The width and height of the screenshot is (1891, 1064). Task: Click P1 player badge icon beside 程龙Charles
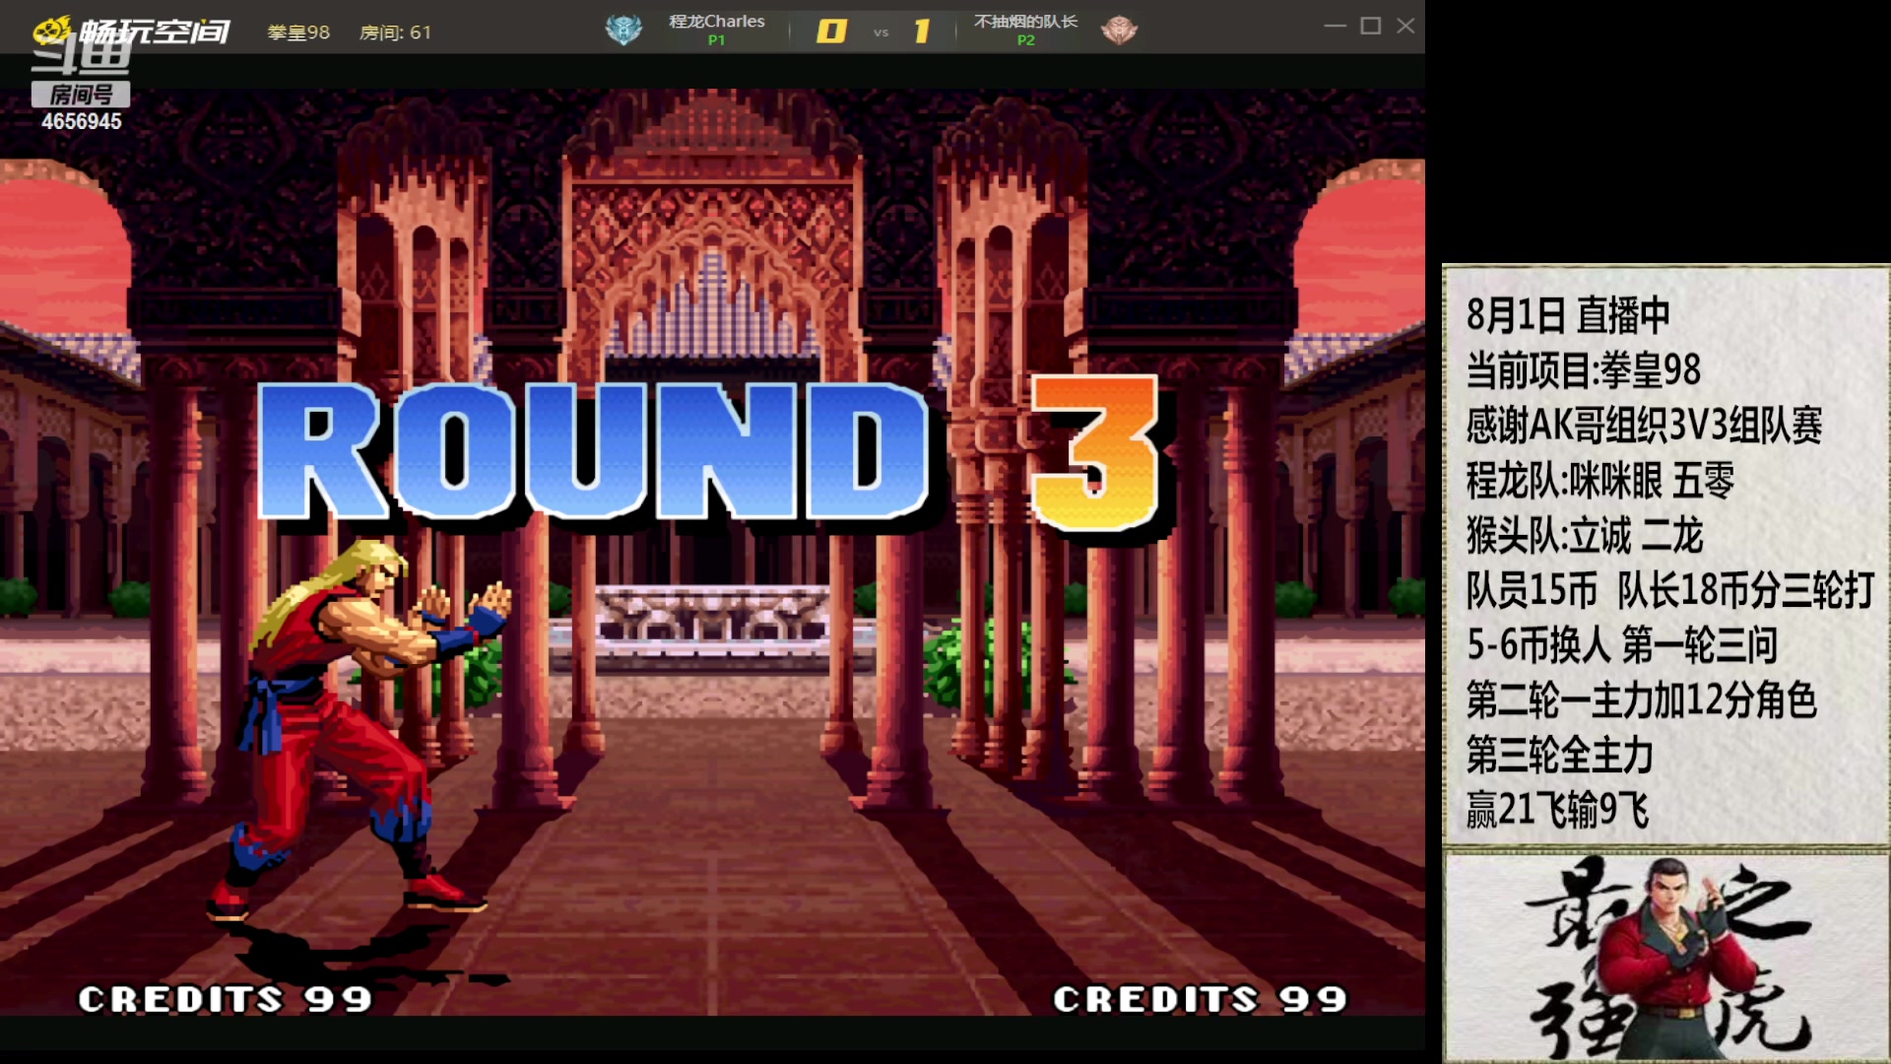pyautogui.click(x=623, y=31)
